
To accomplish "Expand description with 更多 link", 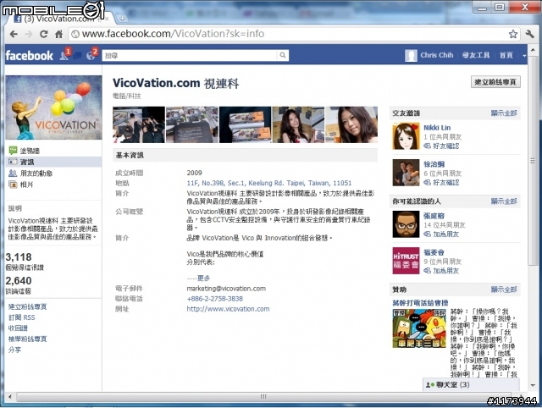I will 203,278.
